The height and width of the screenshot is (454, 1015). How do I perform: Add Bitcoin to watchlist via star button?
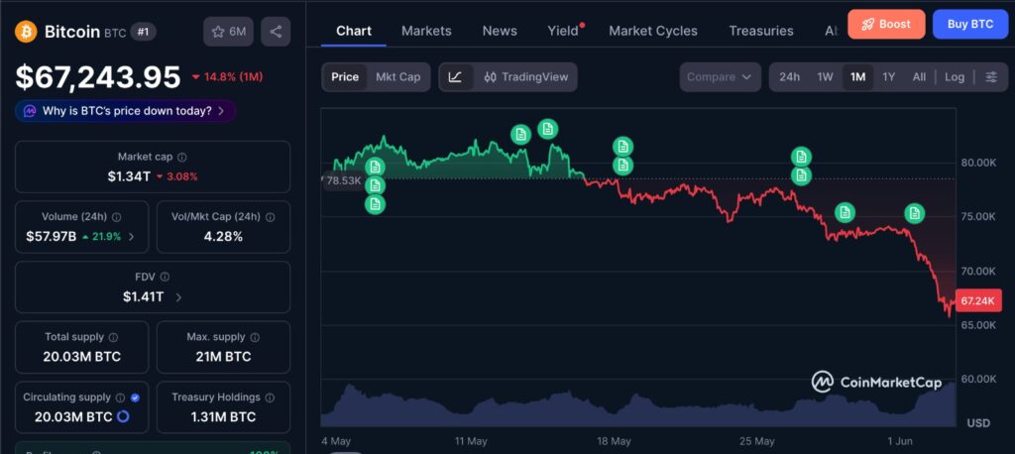click(228, 31)
